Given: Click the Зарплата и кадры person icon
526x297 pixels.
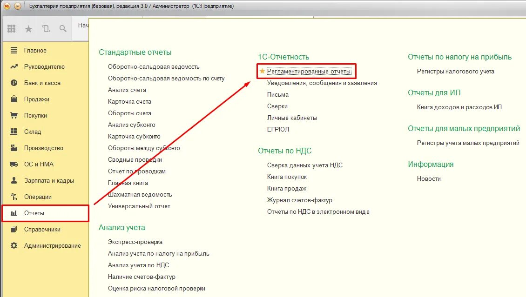Looking at the screenshot, I should click(x=14, y=180).
